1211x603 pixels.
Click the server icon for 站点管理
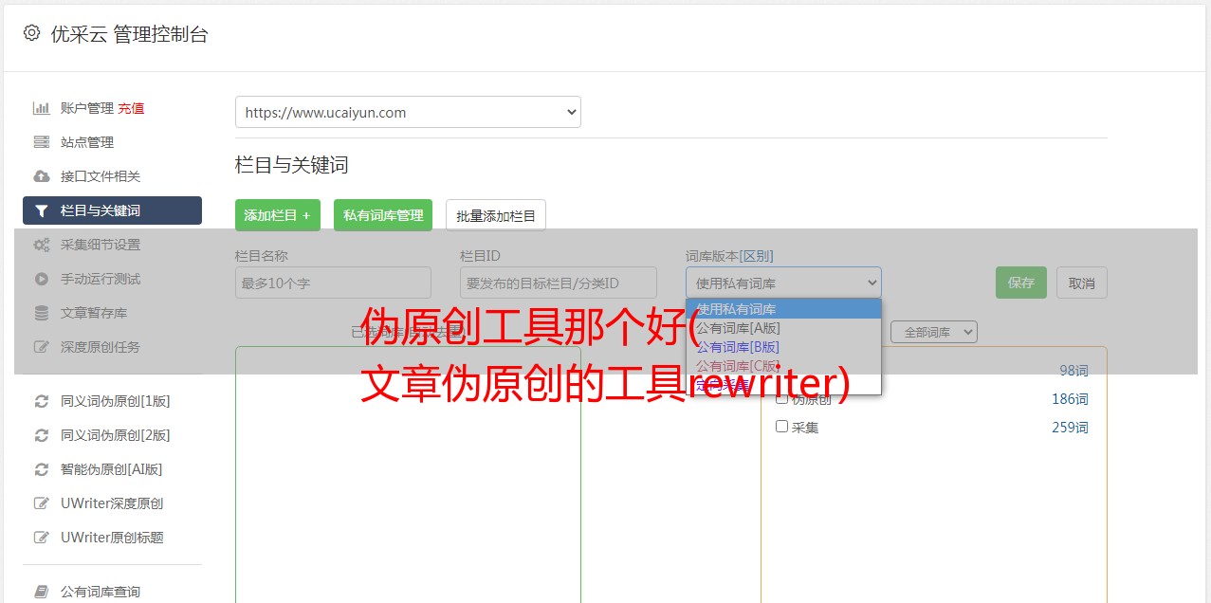pyautogui.click(x=42, y=142)
